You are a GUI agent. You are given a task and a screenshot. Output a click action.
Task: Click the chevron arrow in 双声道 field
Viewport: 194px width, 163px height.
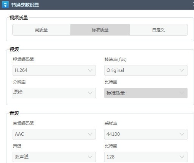[90, 157]
